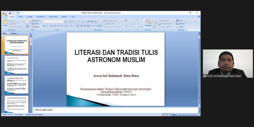Select slide 3 thumbnail

[17, 85]
